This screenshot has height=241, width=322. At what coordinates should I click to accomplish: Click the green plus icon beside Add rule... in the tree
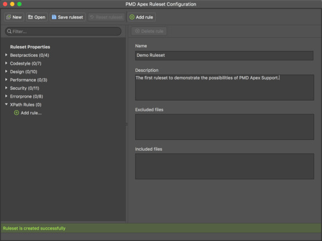(x=17, y=112)
